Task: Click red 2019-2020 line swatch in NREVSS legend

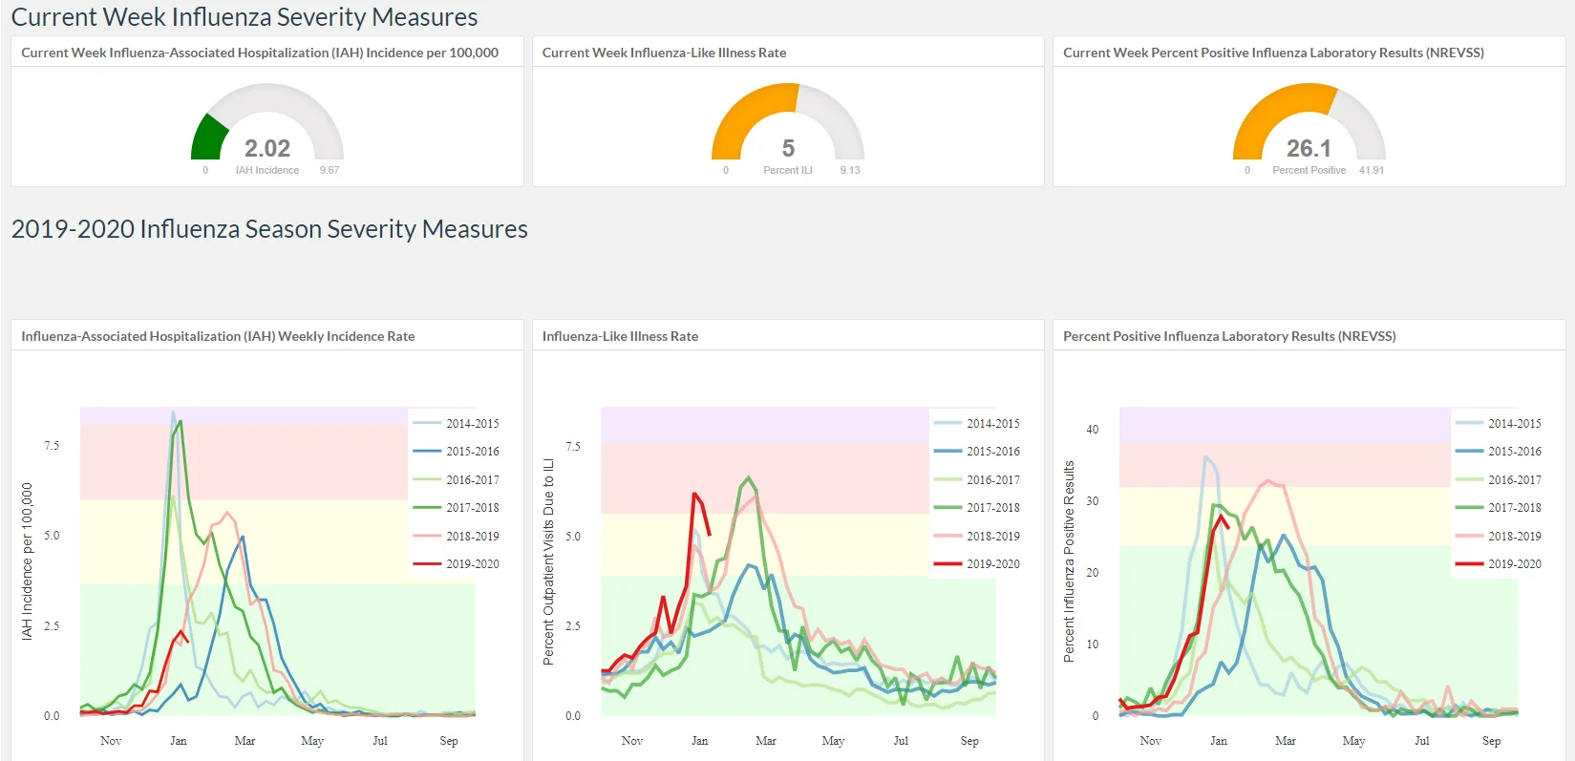Action: (1469, 564)
